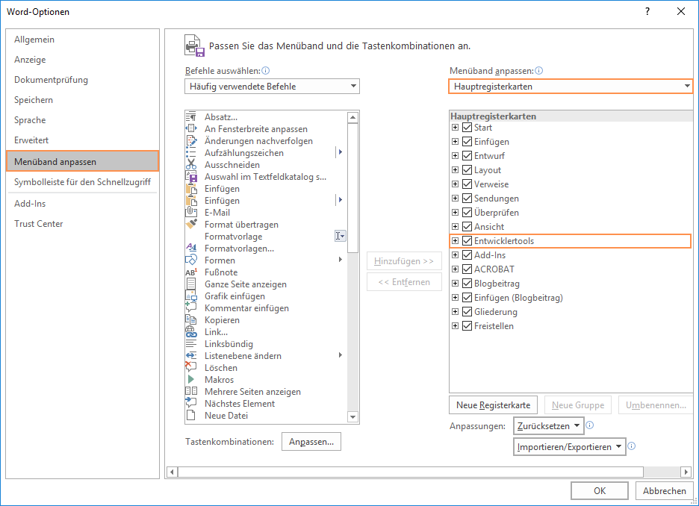
Task: Toggle the ACROBAT tab checkbox
Action: [467, 269]
